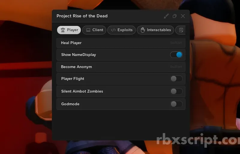The image size is (240, 154).
Task: Select the Client tab label
Action: 98,30
